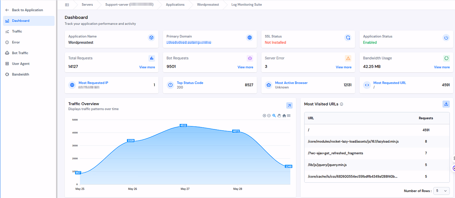Image resolution: width=455 pixels, height=198 pixels.
Task: Click the Most Requested IP globe icon
Action: (72, 85)
